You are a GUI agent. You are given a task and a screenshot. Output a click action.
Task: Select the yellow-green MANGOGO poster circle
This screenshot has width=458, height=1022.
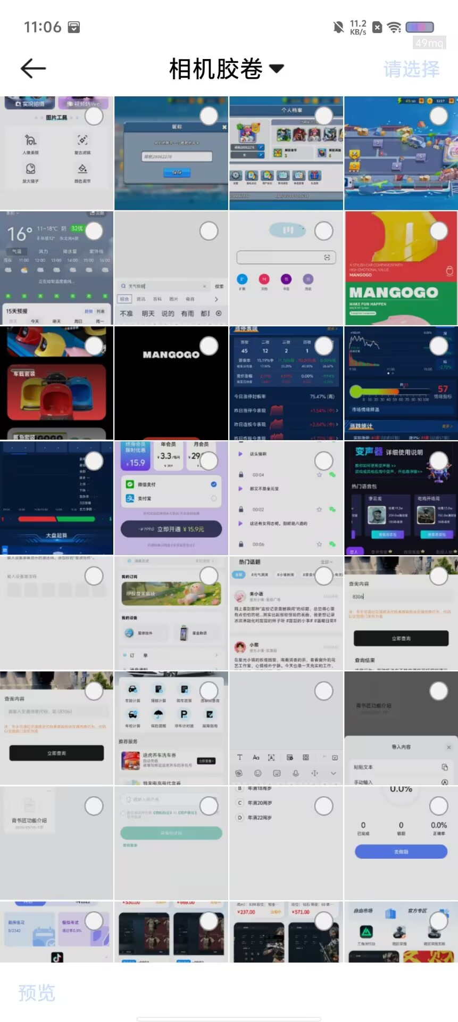point(439,231)
